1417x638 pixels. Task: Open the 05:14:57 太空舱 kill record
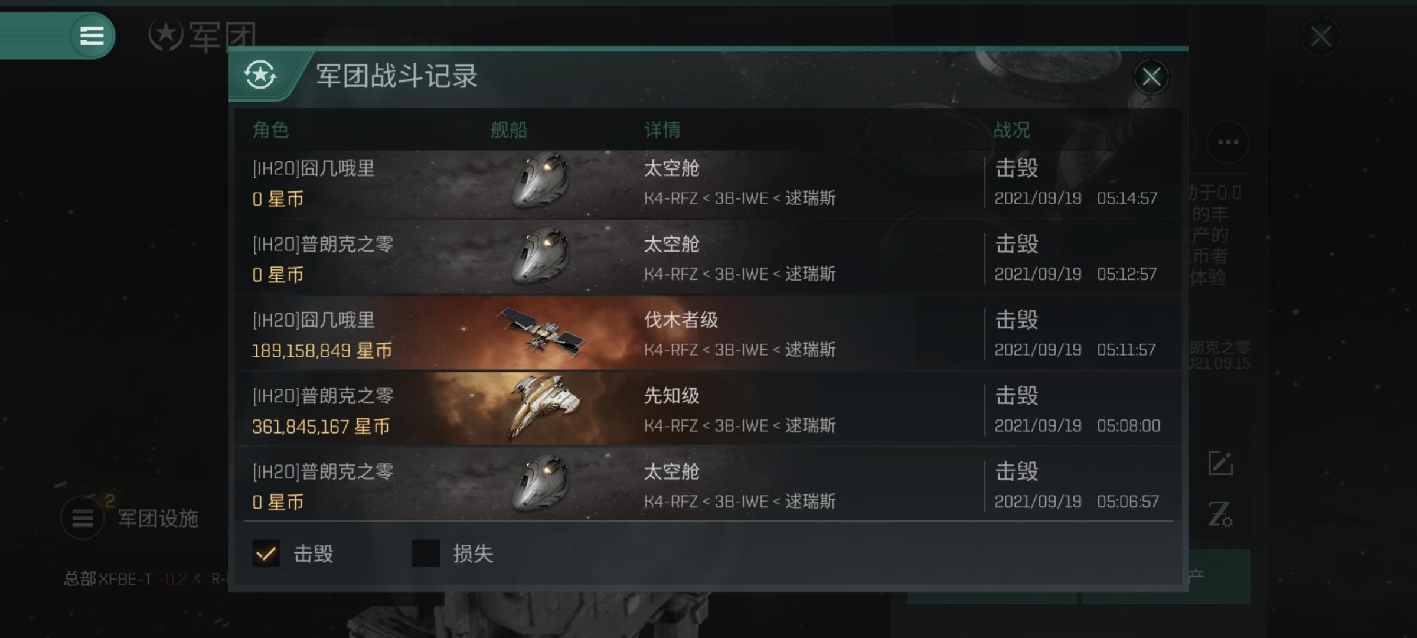coord(708,183)
